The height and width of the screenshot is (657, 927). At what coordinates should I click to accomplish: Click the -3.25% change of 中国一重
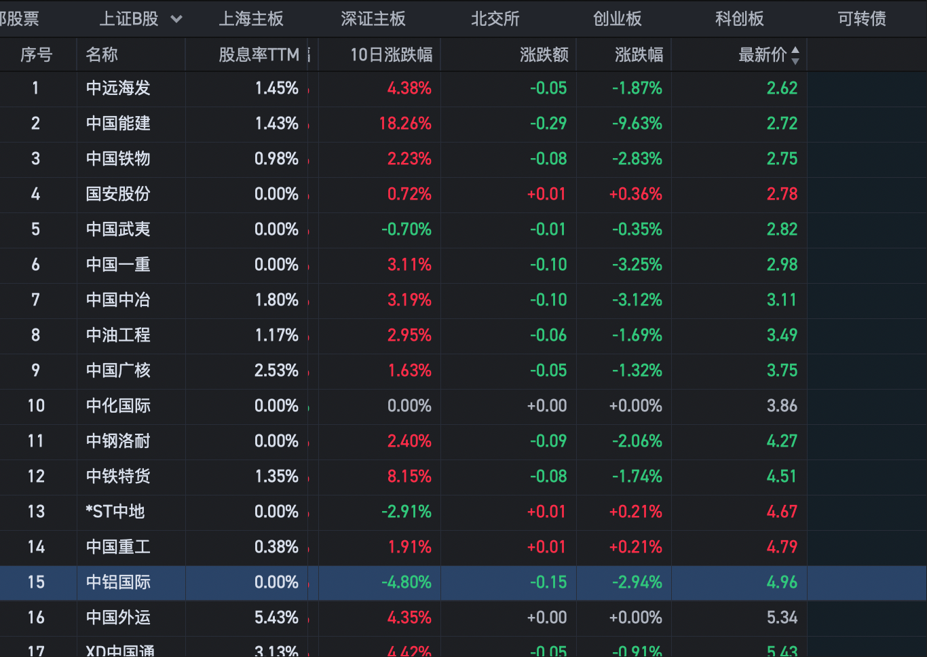[x=637, y=265]
